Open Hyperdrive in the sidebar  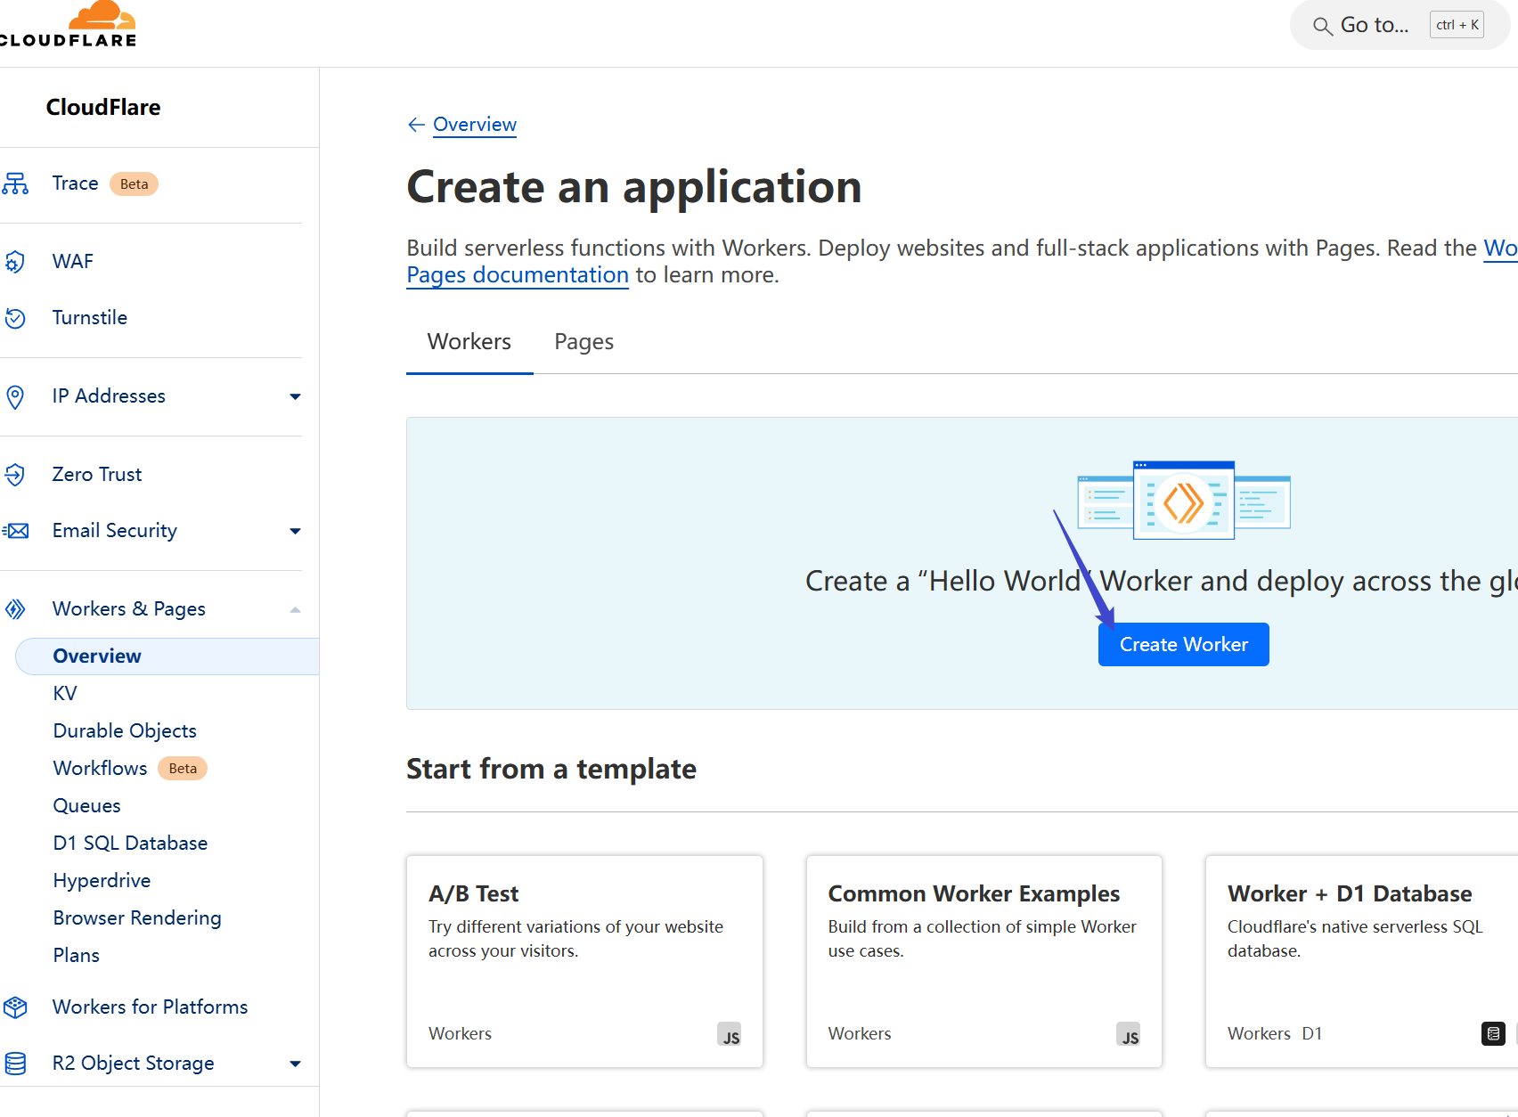(x=102, y=881)
